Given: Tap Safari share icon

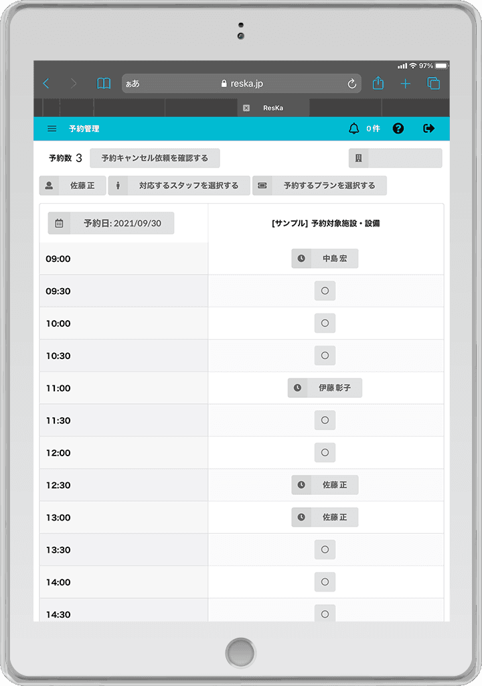Looking at the screenshot, I should 378,84.
